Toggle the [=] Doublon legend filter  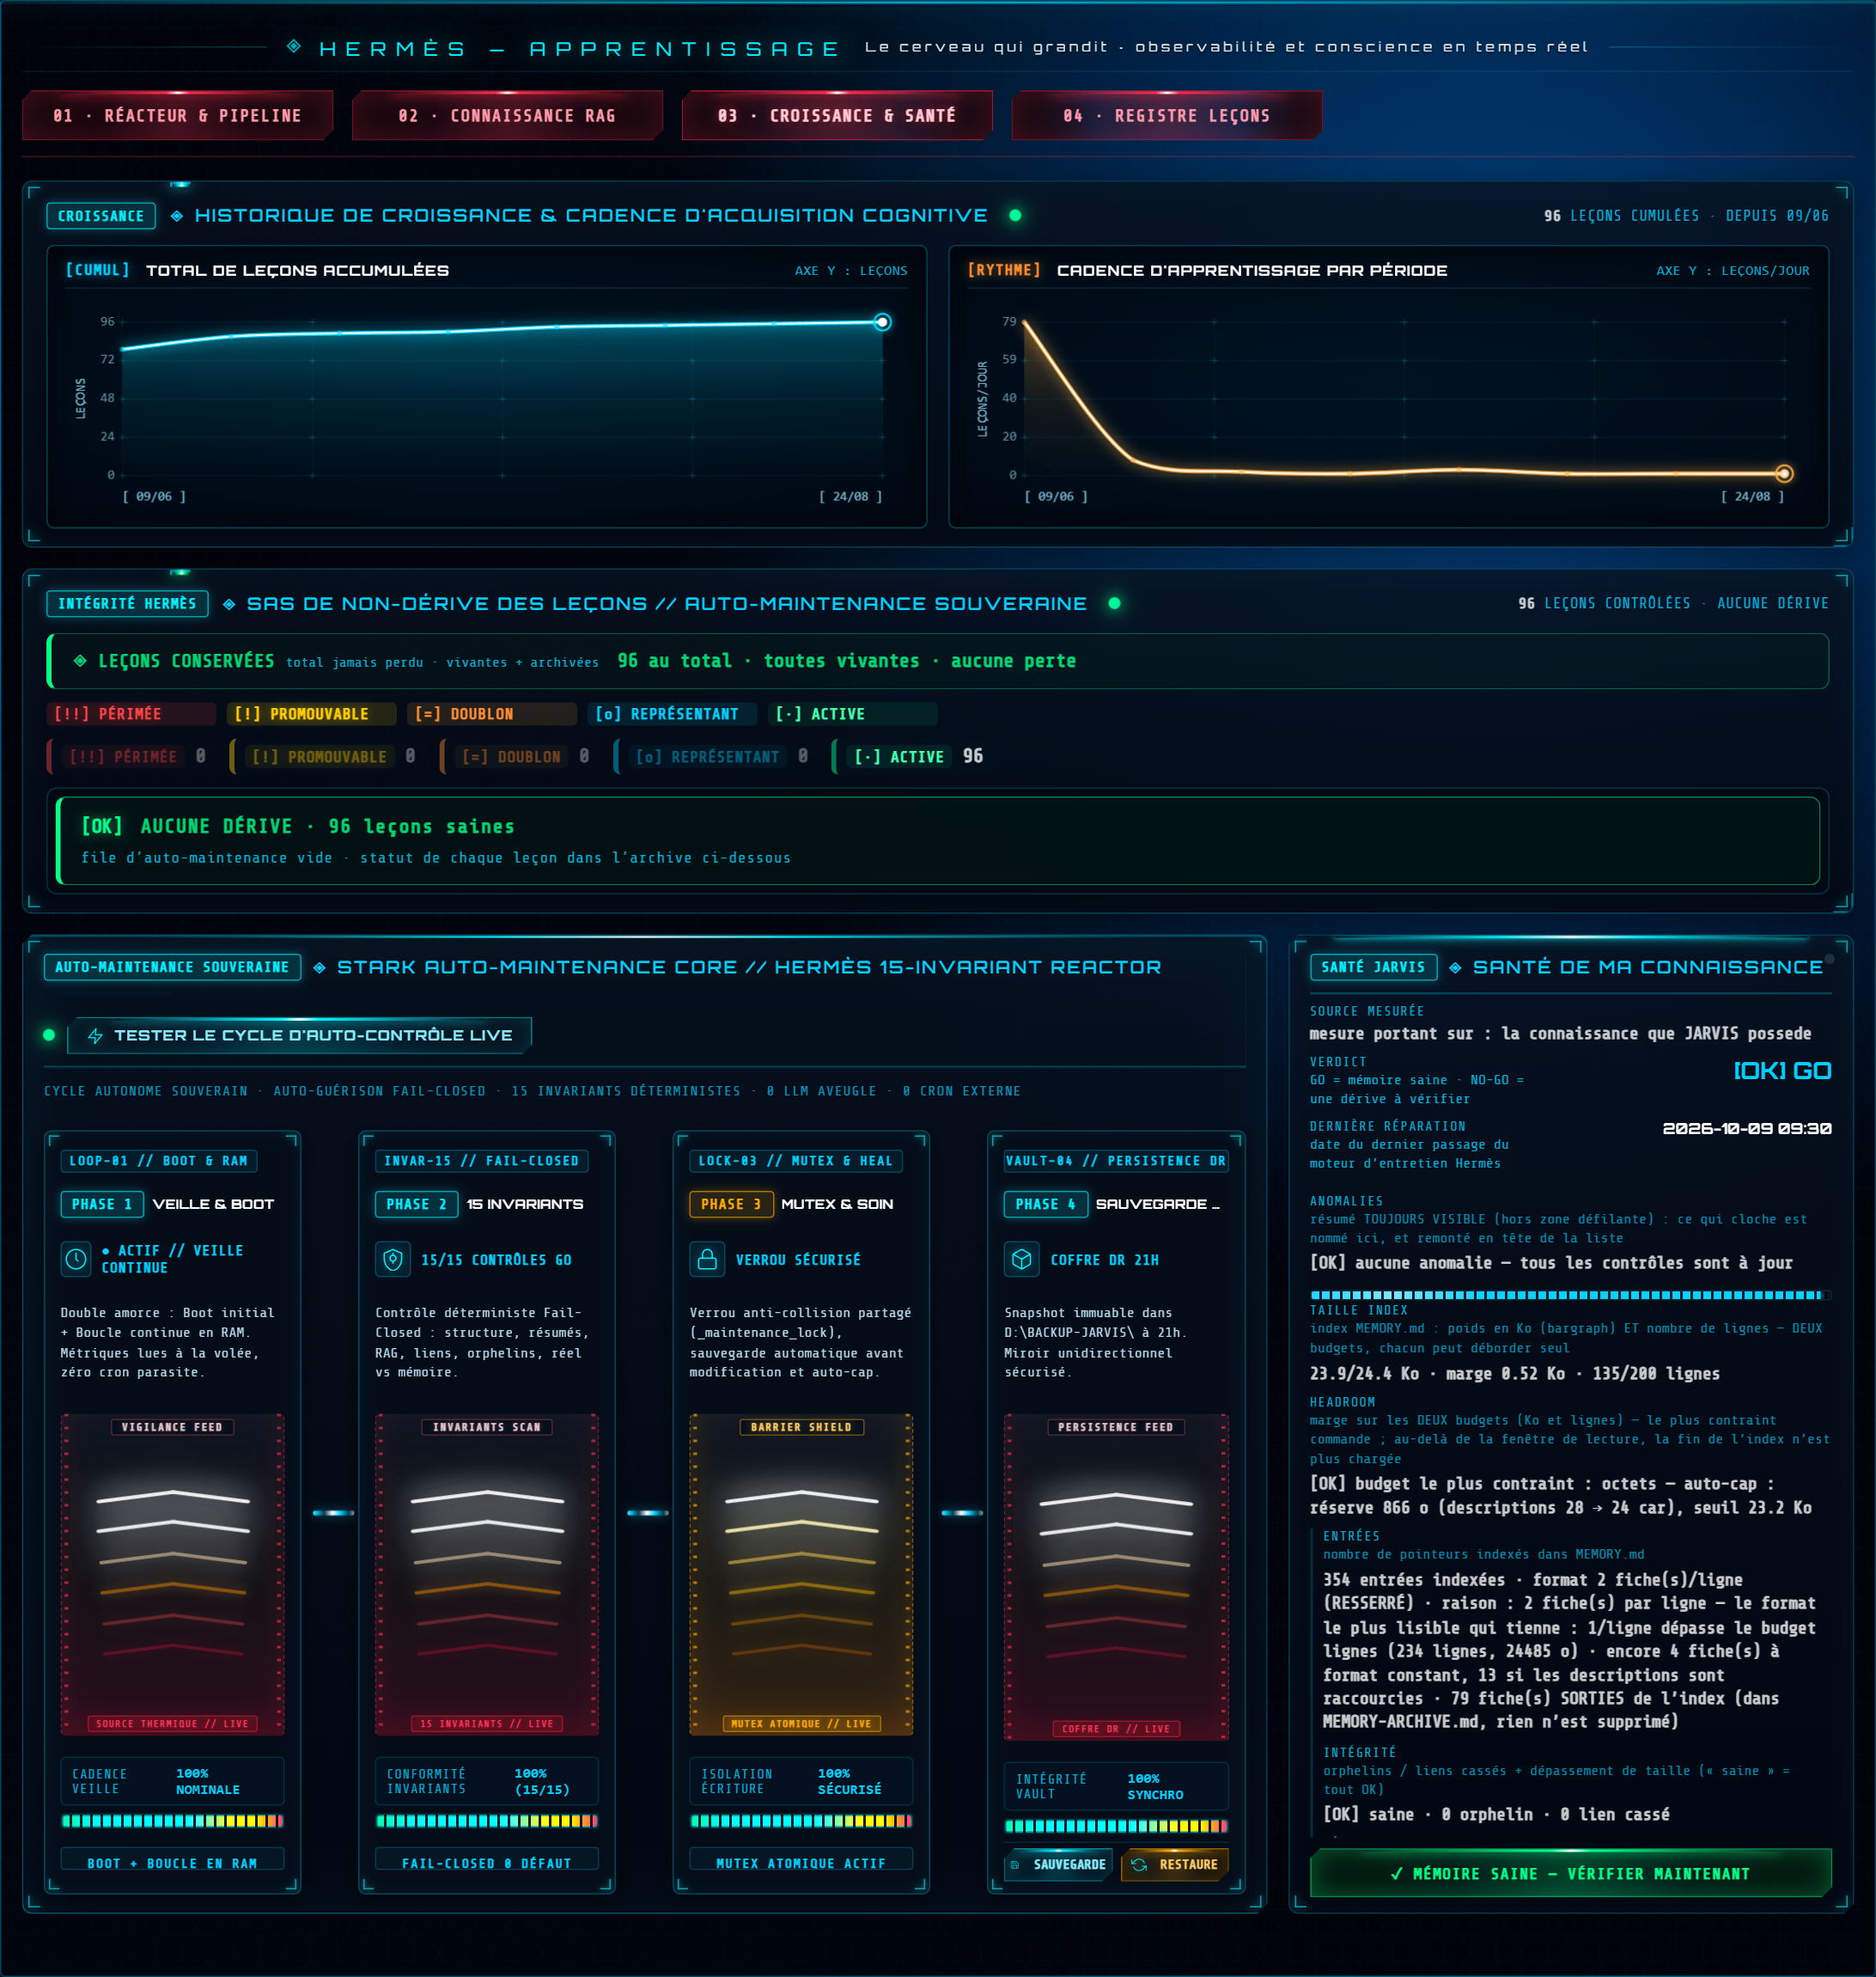[x=492, y=714]
